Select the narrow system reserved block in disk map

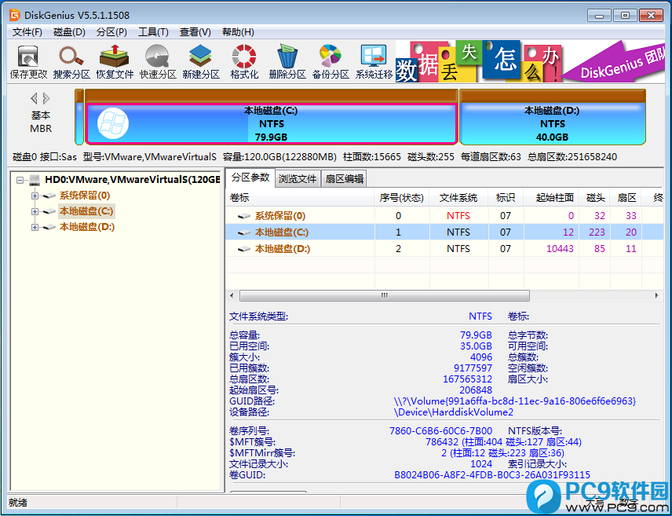(79, 117)
